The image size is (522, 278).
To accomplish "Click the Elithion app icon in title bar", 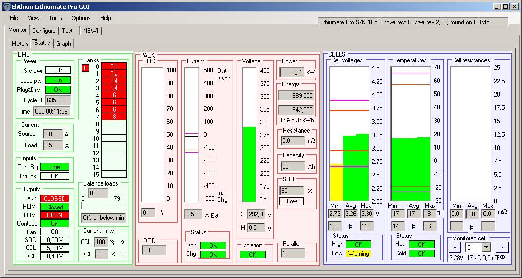I will click(6, 6).
